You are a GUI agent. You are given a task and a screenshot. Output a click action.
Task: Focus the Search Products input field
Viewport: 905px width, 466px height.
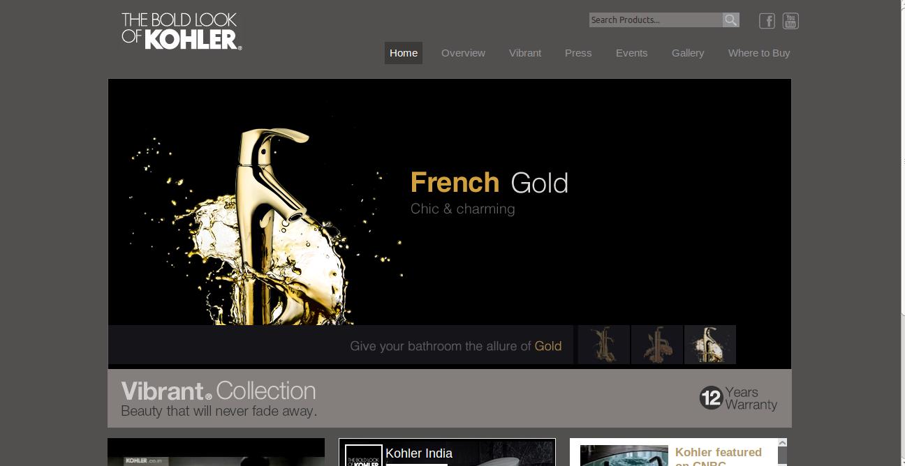pyautogui.click(x=656, y=20)
